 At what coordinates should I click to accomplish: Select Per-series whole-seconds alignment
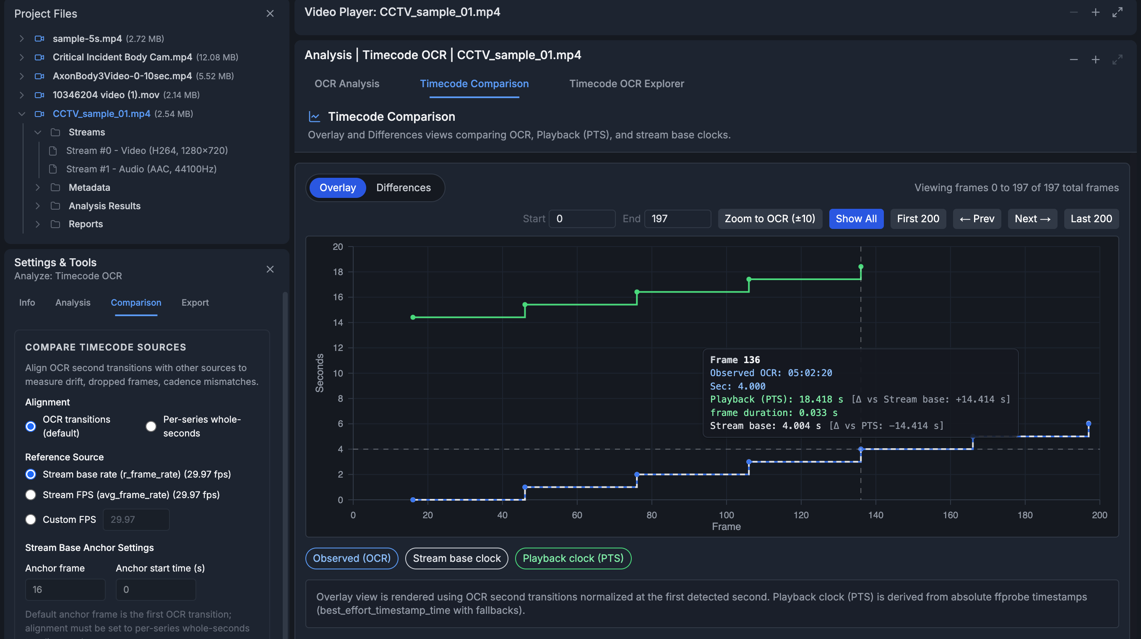151,426
